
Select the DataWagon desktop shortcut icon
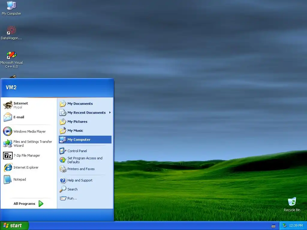point(11,30)
